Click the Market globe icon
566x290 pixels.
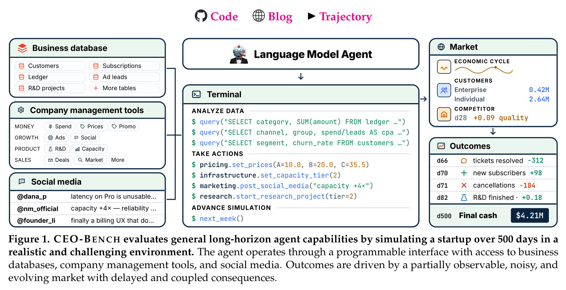point(441,47)
